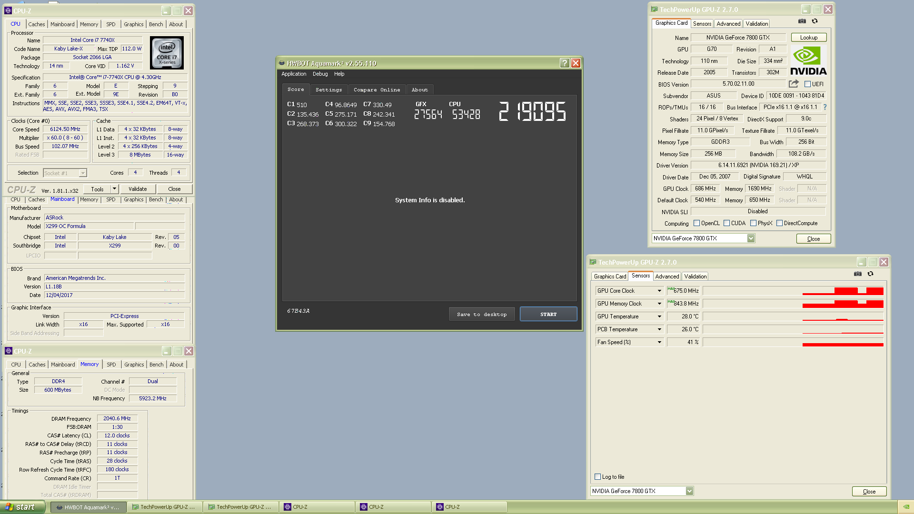
Task: Click the GPU-Z Sensors window title icon
Action: (x=593, y=262)
